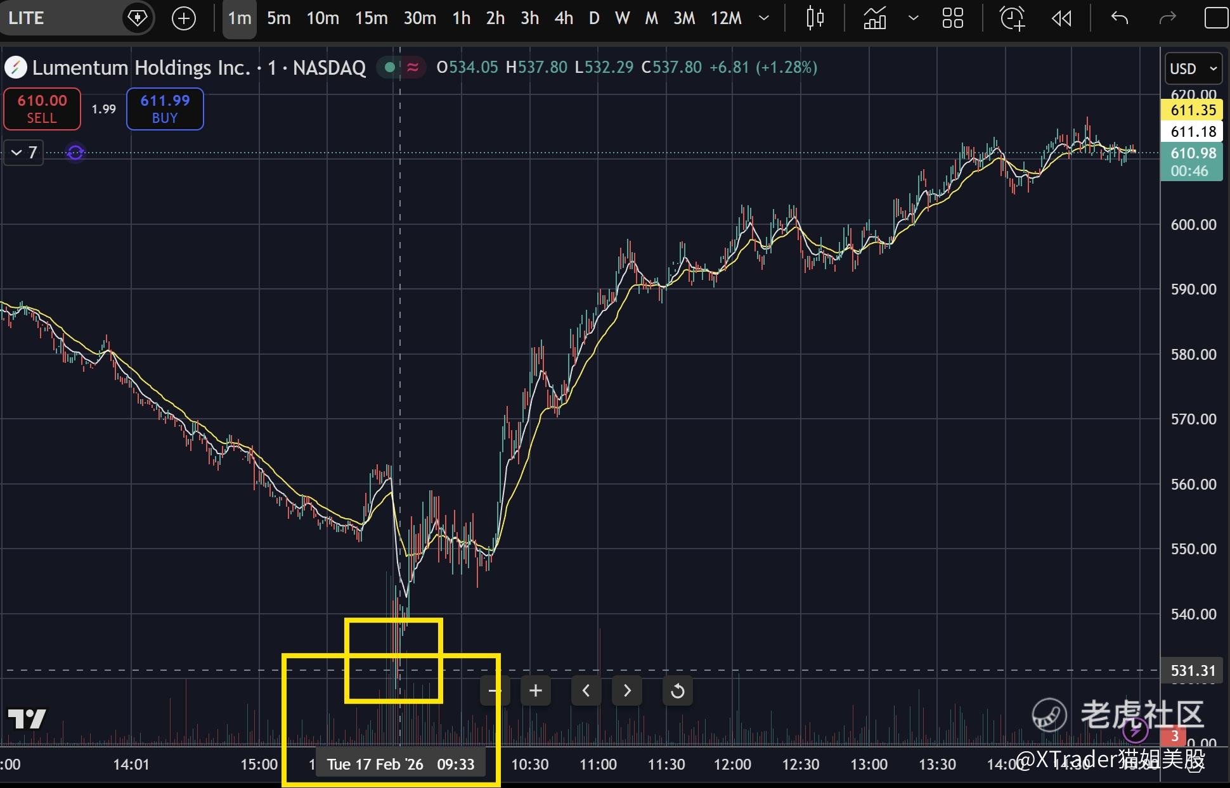Reset chart view with circular arrow

pyautogui.click(x=677, y=690)
